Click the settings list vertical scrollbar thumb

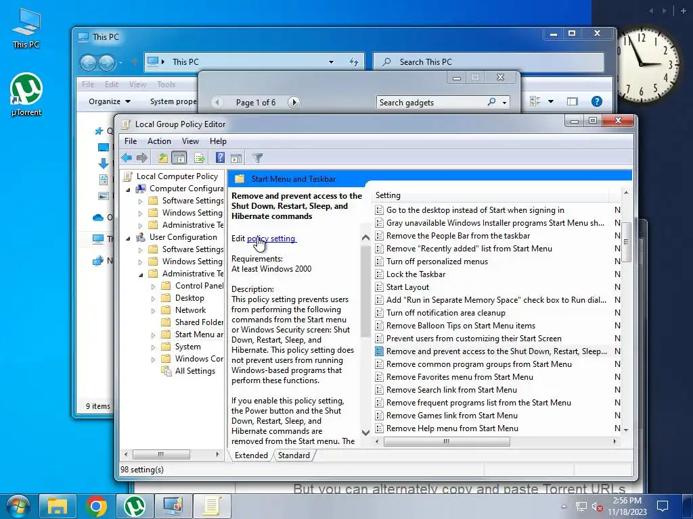click(x=626, y=242)
